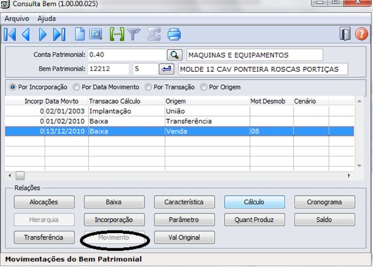Open help with the question mark icon
This screenshot has width=378, height=267.
[361, 34]
